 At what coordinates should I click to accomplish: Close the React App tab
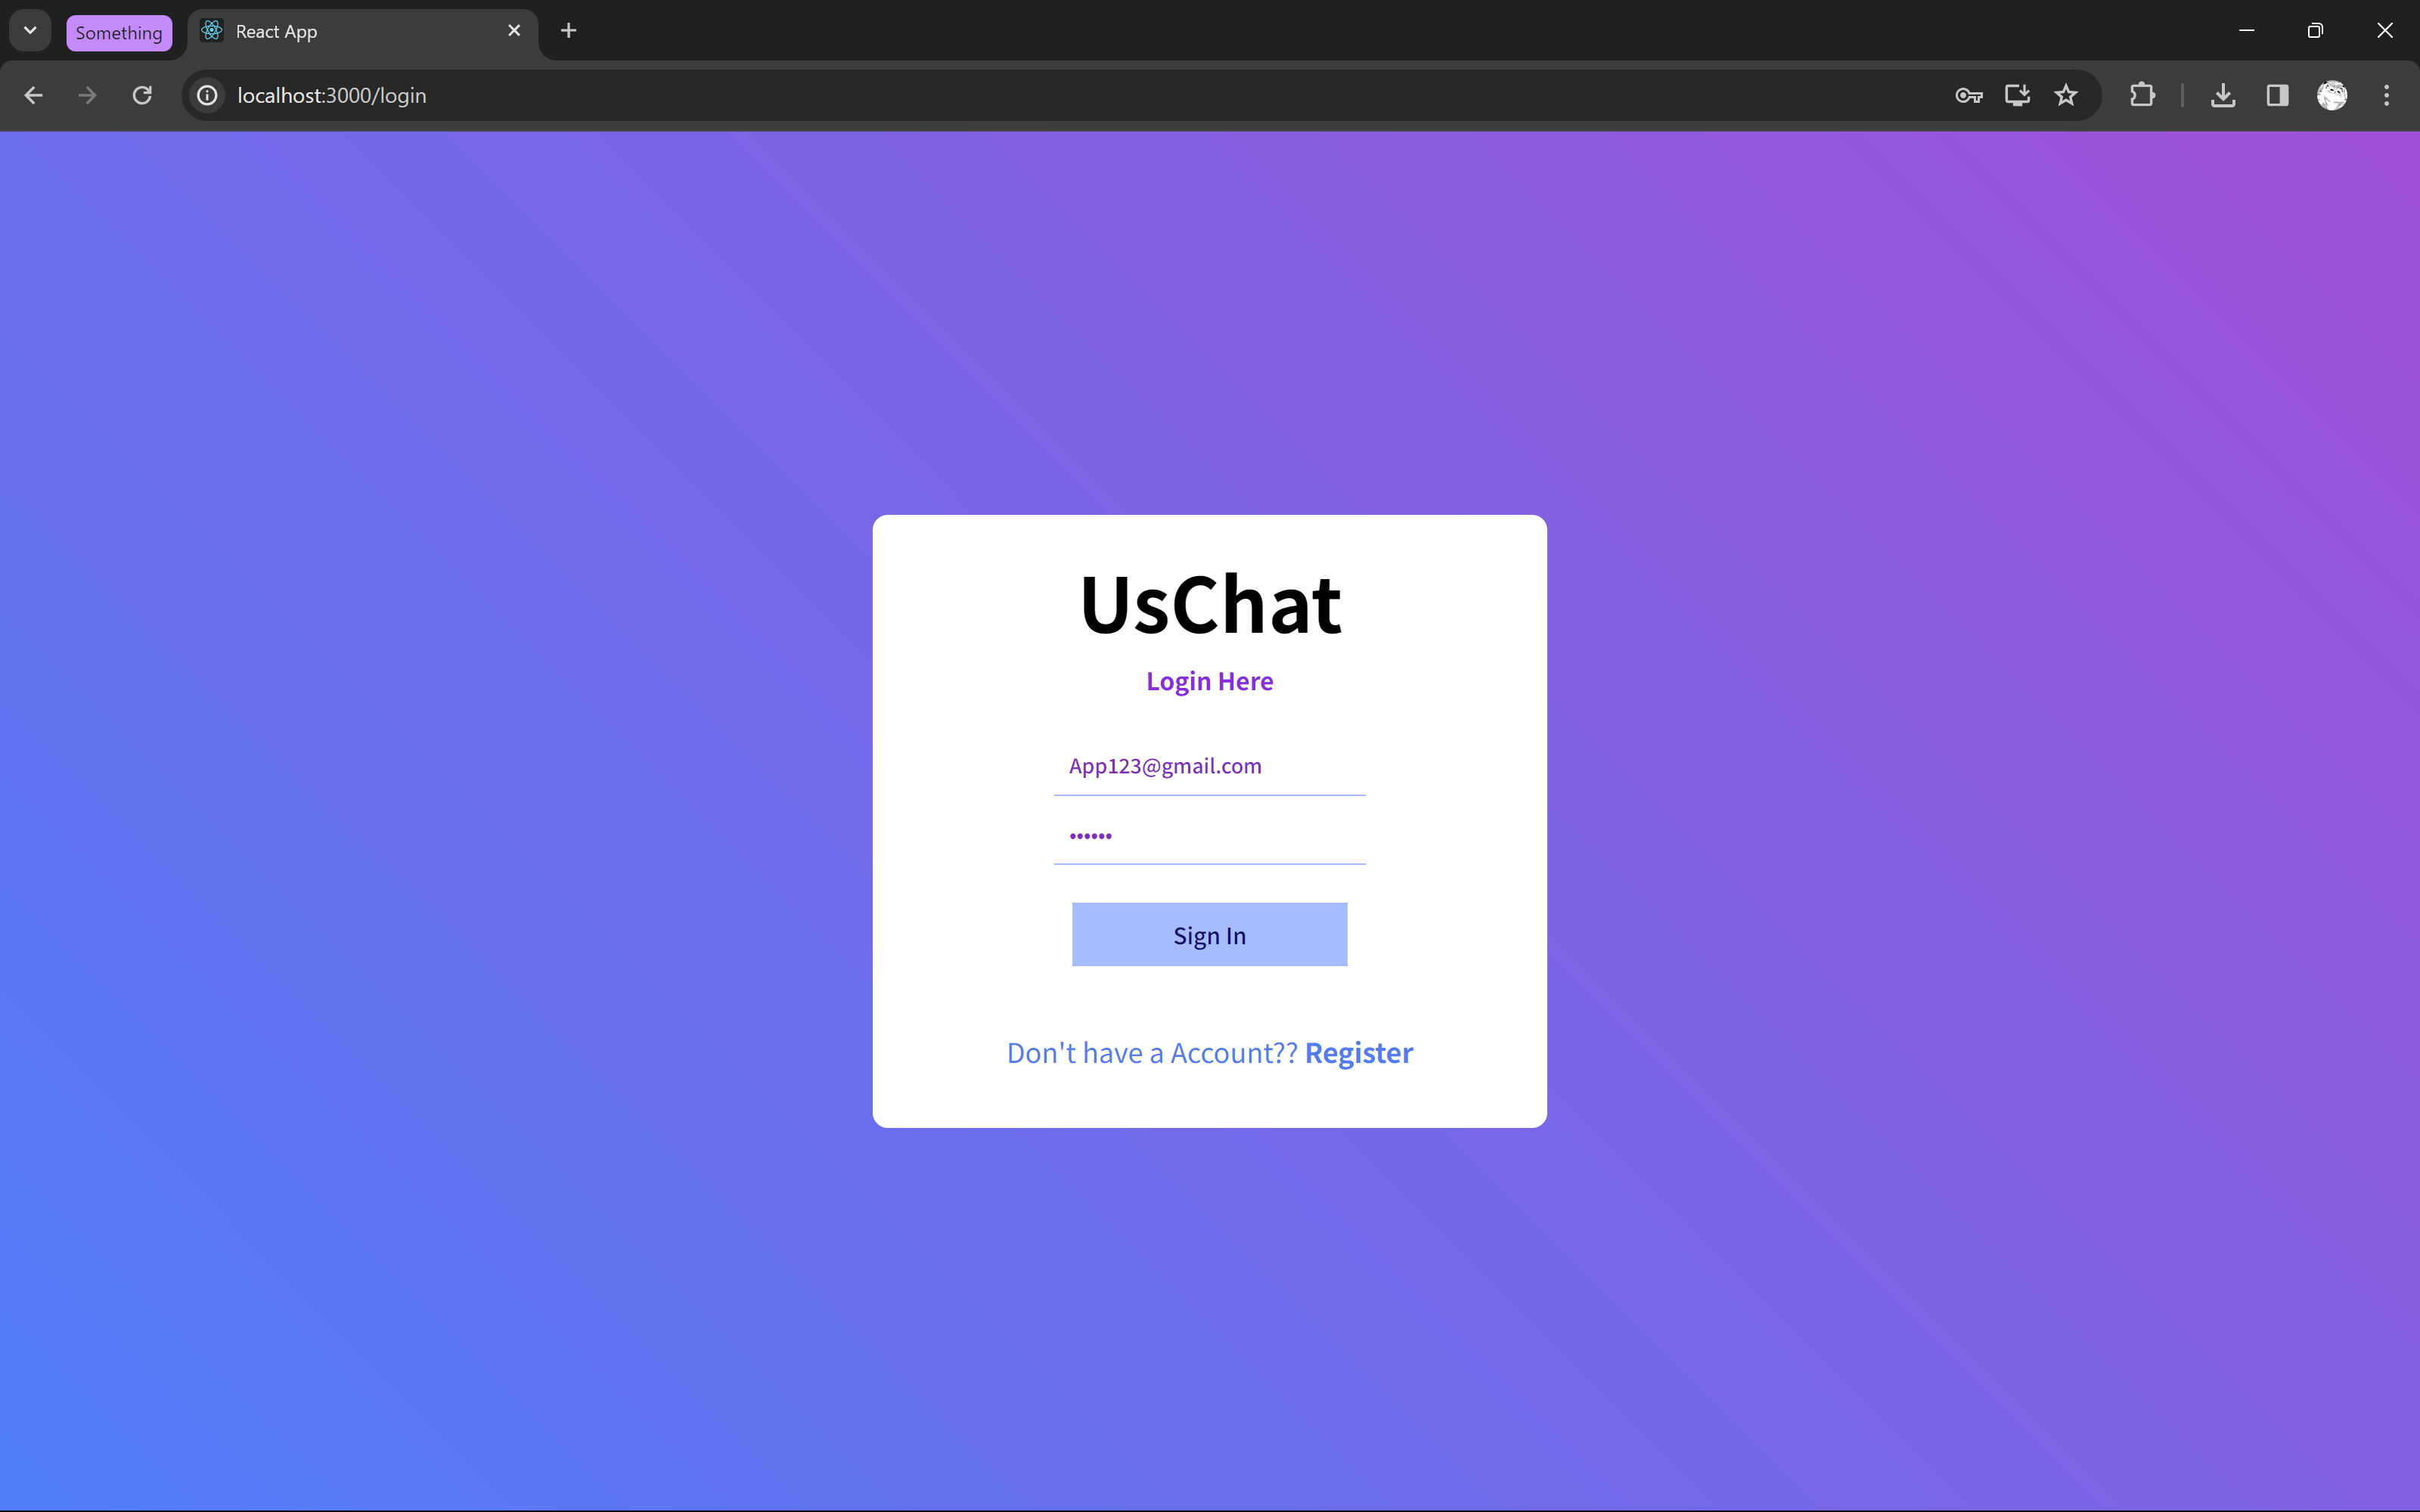(514, 31)
